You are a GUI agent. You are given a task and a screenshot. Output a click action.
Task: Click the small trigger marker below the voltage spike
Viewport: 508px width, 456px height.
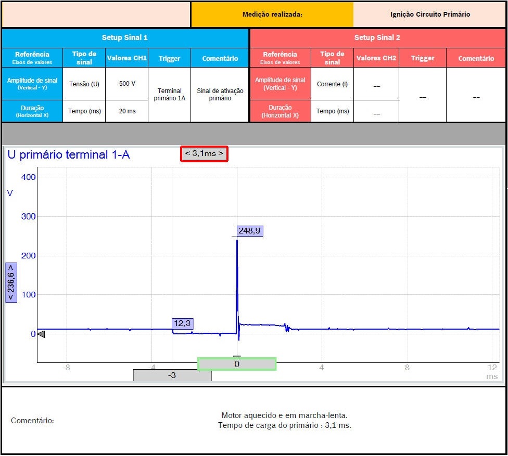(237, 357)
